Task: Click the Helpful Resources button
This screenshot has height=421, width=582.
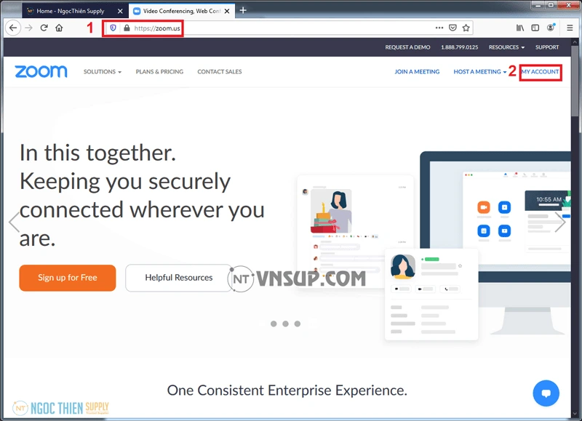Action: 178,278
